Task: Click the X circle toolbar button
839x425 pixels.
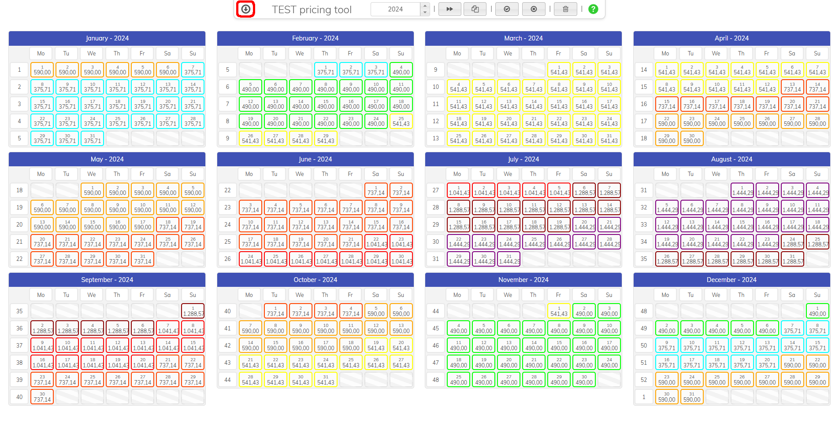Action: pyautogui.click(x=534, y=9)
